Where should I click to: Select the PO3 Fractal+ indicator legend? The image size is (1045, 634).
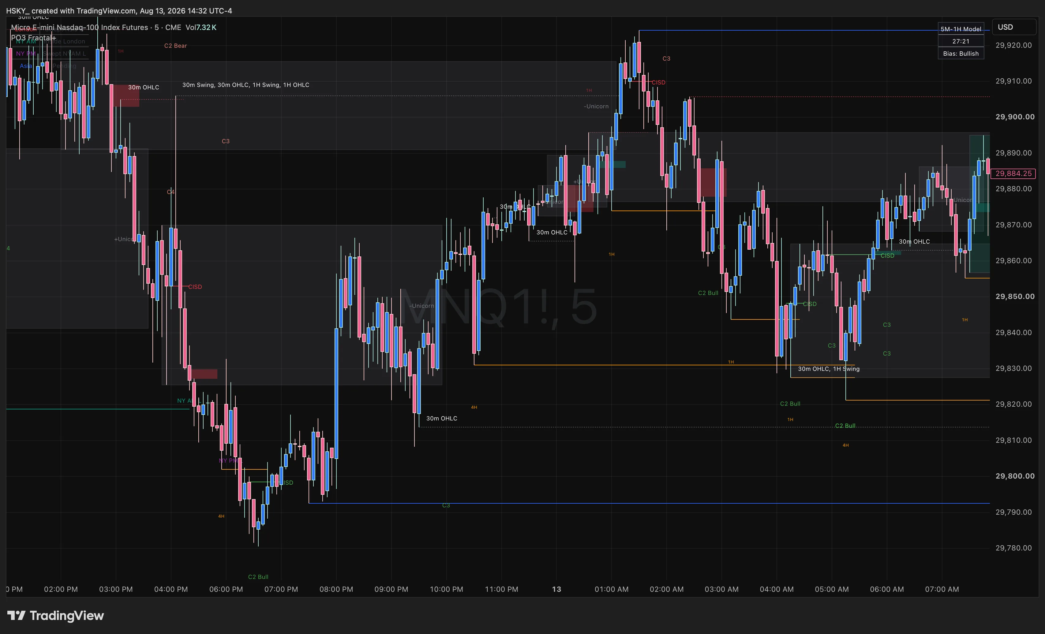tap(33, 38)
